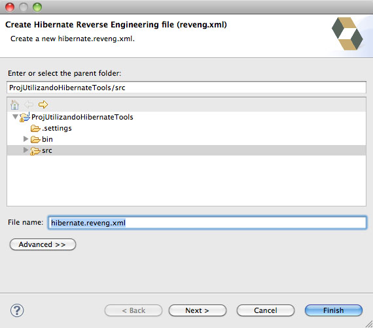The width and height of the screenshot is (373, 328).
Task: Click the Cancel button
Action: pos(266,310)
